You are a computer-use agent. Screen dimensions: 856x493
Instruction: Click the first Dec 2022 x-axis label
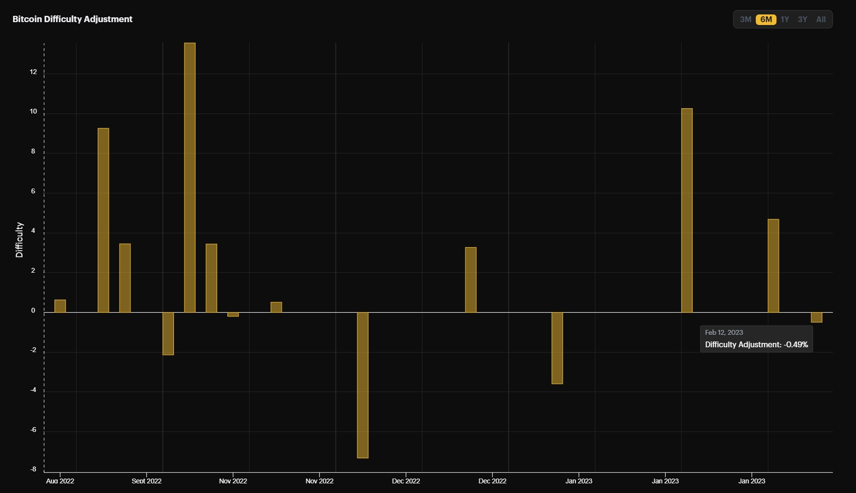point(406,481)
